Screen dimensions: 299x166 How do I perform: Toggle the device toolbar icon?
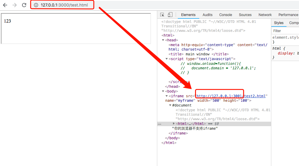(170, 15)
